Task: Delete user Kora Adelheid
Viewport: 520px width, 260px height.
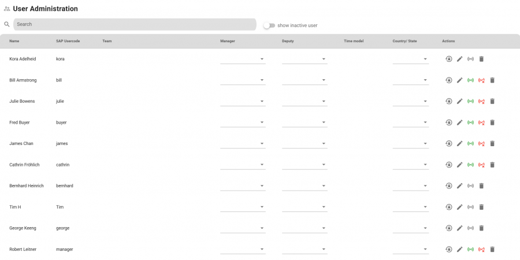Action: 481,59
